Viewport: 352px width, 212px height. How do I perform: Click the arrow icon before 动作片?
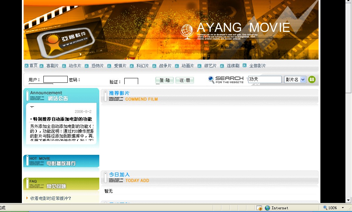(x=64, y=66)
